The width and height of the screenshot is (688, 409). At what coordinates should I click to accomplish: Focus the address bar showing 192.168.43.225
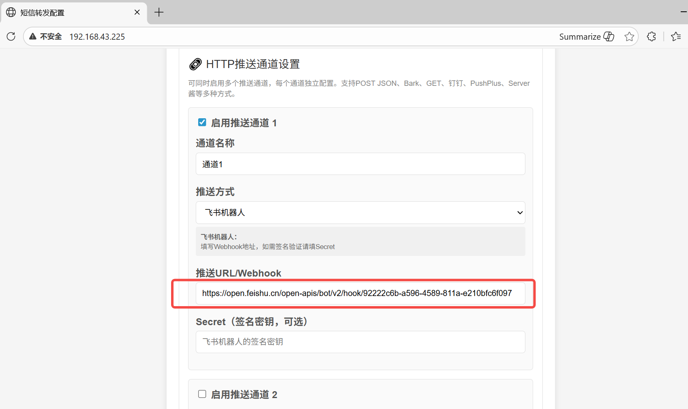[283, 36]
